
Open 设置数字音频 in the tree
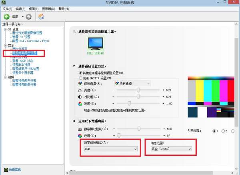(x=21, y=65)
